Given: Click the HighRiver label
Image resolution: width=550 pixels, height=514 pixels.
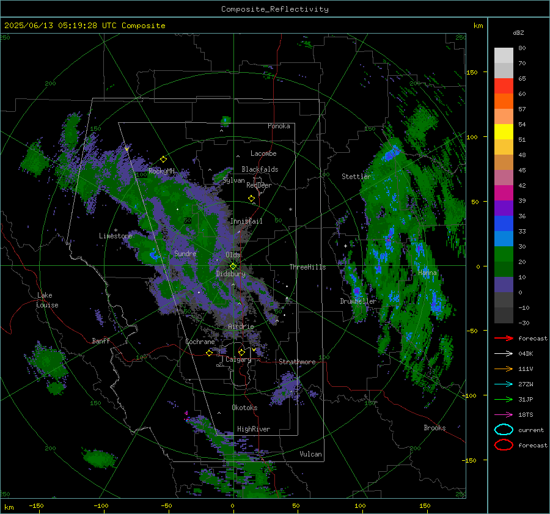Looking at the screenshot, I should (x=254, y=429).
